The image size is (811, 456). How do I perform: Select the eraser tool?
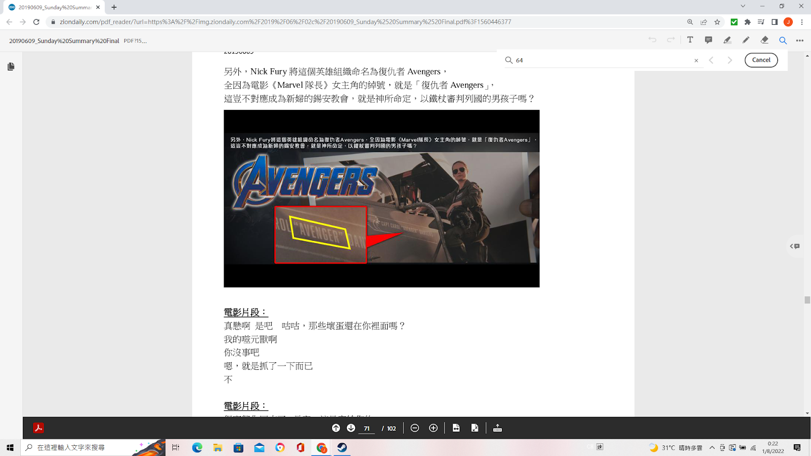(x=764, y=40)
